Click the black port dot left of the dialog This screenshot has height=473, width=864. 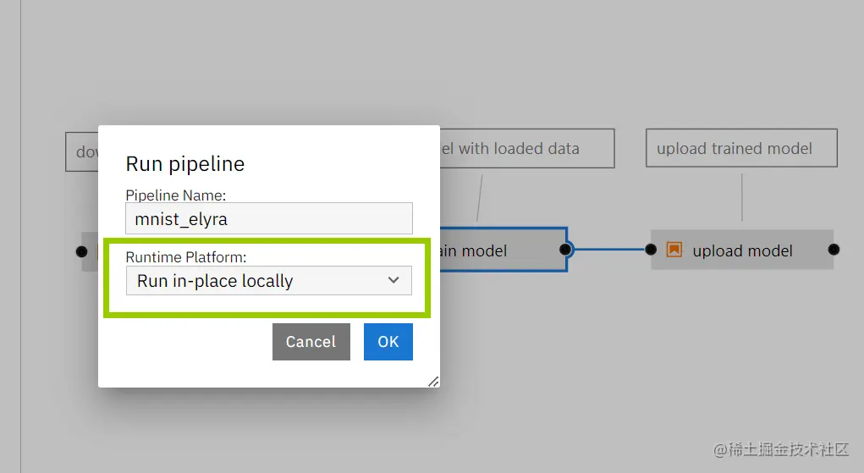pyautogui.click(x=81, y=251)
